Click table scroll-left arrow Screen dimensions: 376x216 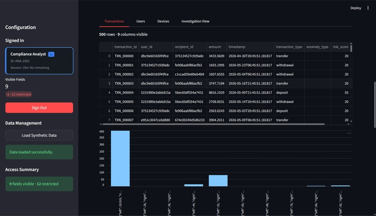tap(101, 124)
